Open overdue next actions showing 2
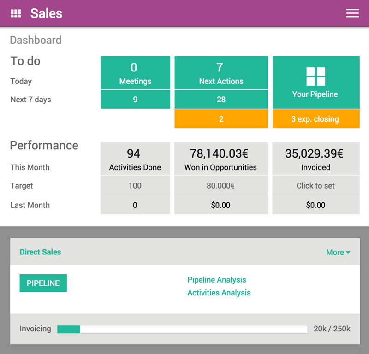 coord(221,118)
